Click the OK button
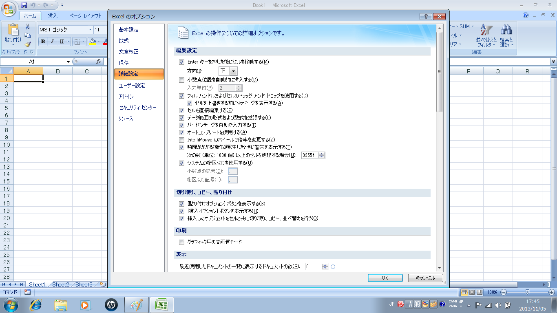Screen dimensions: 557x313 (385, 278)
